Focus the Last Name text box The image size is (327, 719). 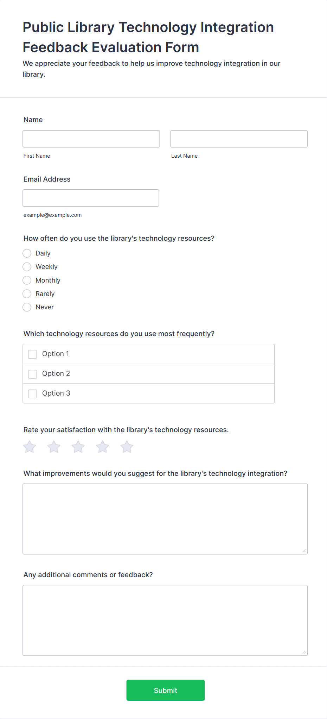[239, 139]
